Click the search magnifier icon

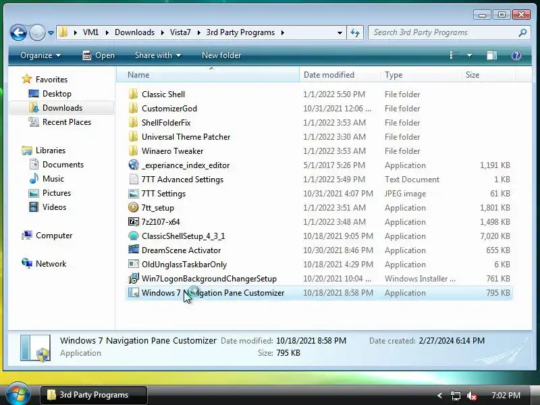522,32
